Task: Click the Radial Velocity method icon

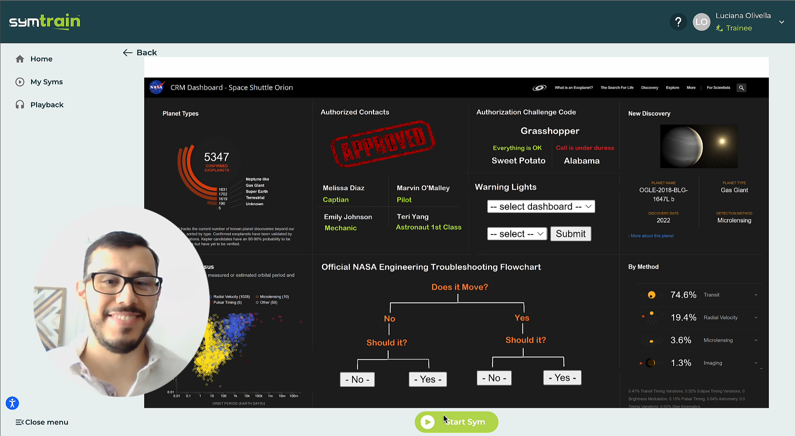Action: pos(651,317)
